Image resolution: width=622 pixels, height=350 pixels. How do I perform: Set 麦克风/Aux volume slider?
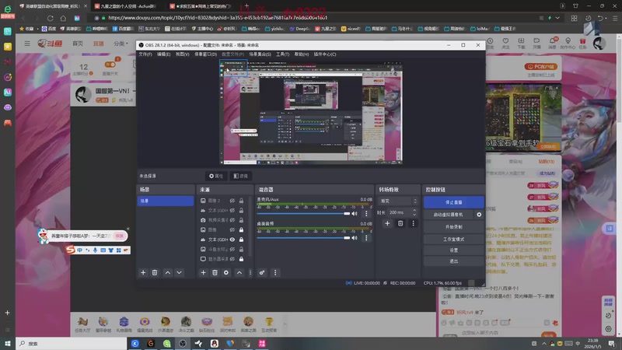303,213
